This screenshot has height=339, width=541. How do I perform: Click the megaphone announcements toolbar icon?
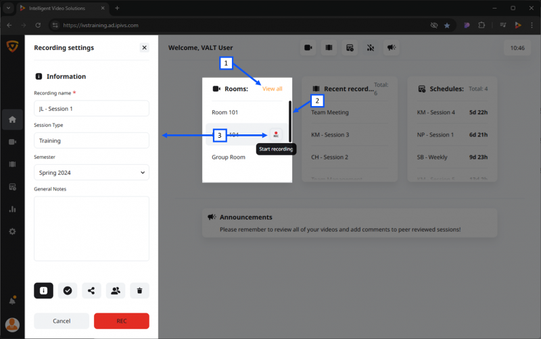[x=392, y=47]
